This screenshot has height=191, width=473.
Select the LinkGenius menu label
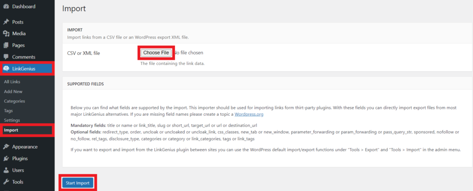pos(24,69)
